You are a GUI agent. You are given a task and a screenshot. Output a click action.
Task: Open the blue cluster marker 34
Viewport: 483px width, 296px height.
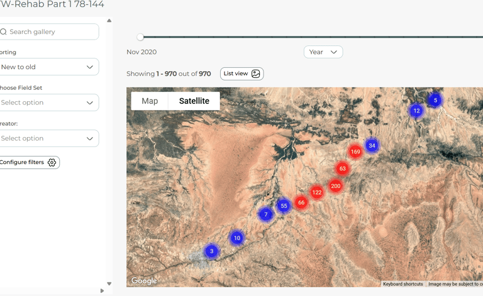[372, 146]
